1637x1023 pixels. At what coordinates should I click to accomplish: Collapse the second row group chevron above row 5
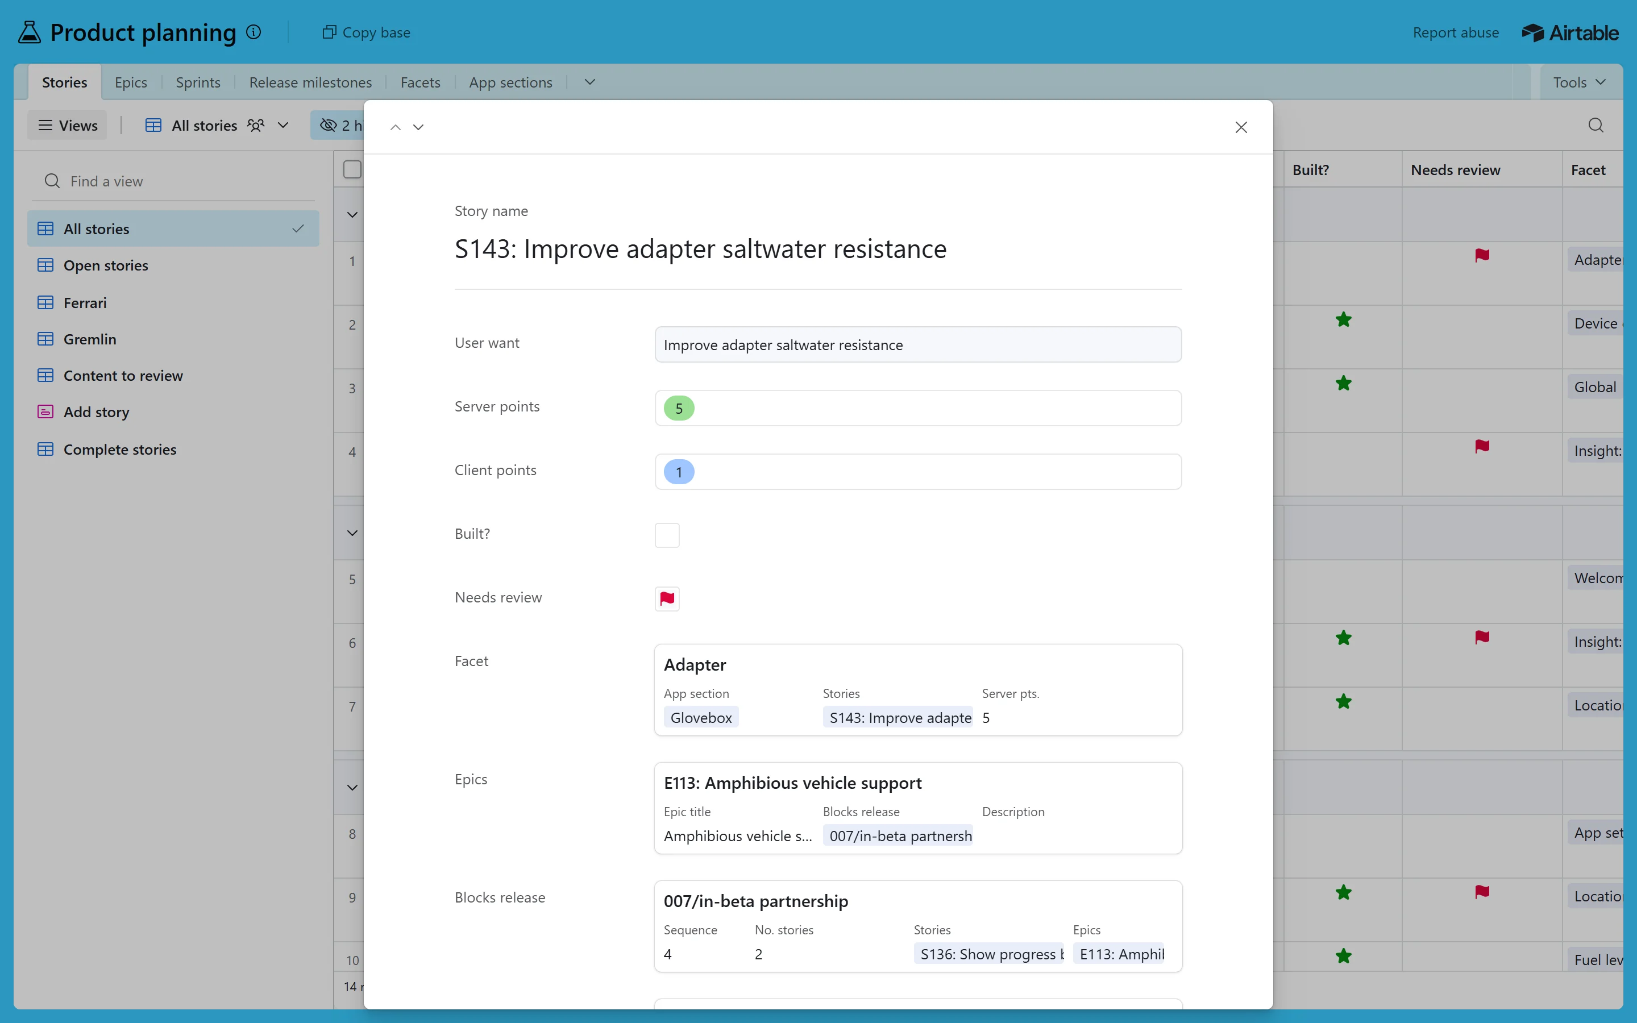point(352,533)
